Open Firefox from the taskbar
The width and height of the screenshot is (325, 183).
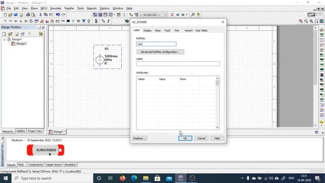122,178
